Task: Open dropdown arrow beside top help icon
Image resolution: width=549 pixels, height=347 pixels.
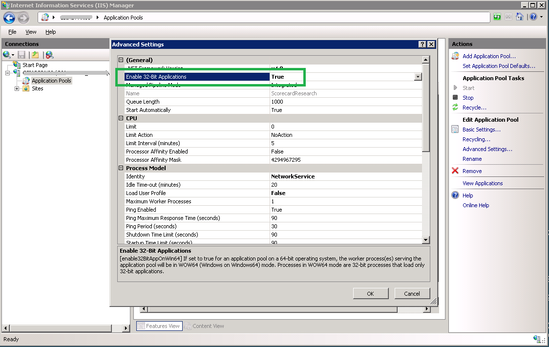Action: (541, 17)
